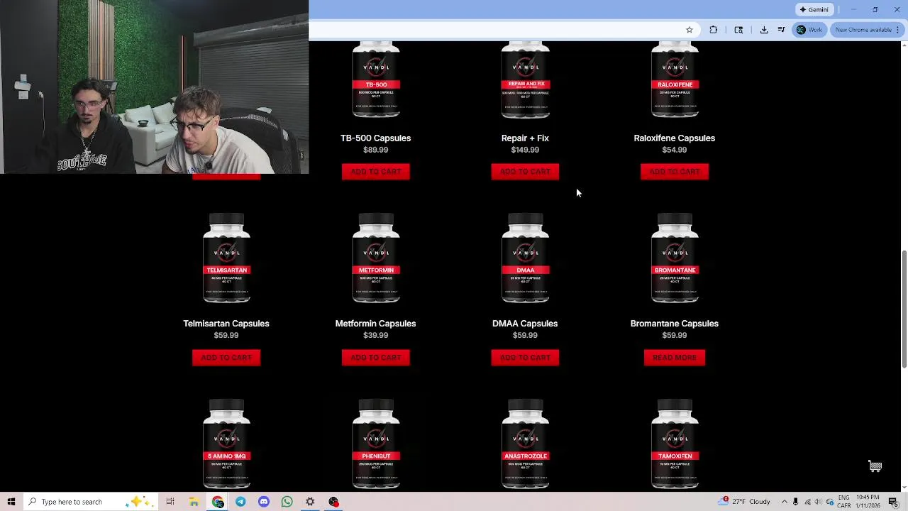This screenshot has height=511, width=908.
Task: Open Telmisartan Capsules product title link
Action: [226, 324]
